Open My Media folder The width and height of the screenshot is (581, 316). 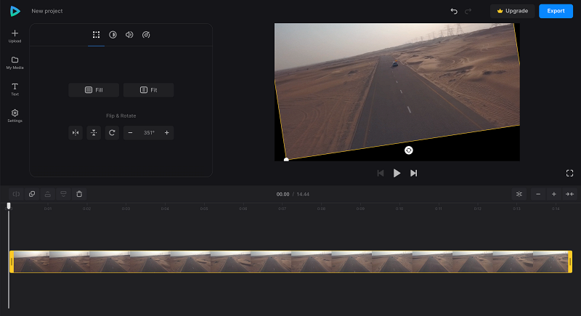point(15,62)
